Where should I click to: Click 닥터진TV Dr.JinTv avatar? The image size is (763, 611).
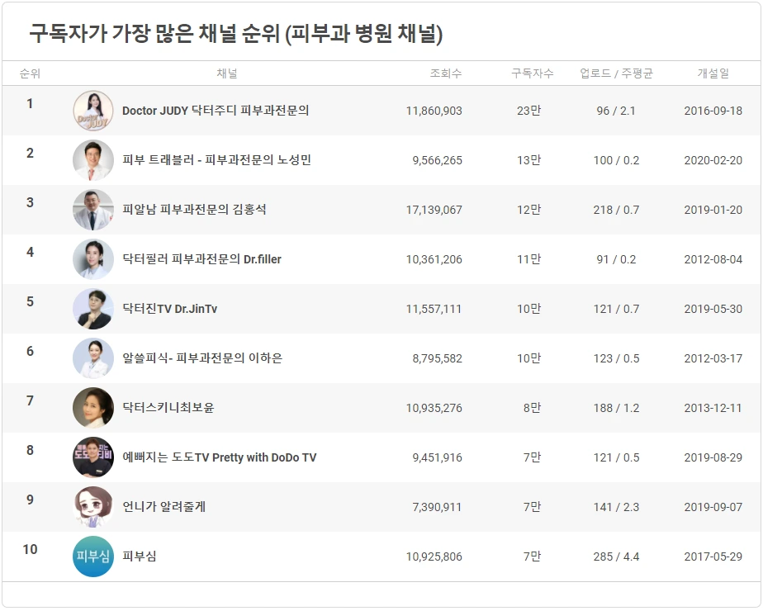[x=93, y=309]
